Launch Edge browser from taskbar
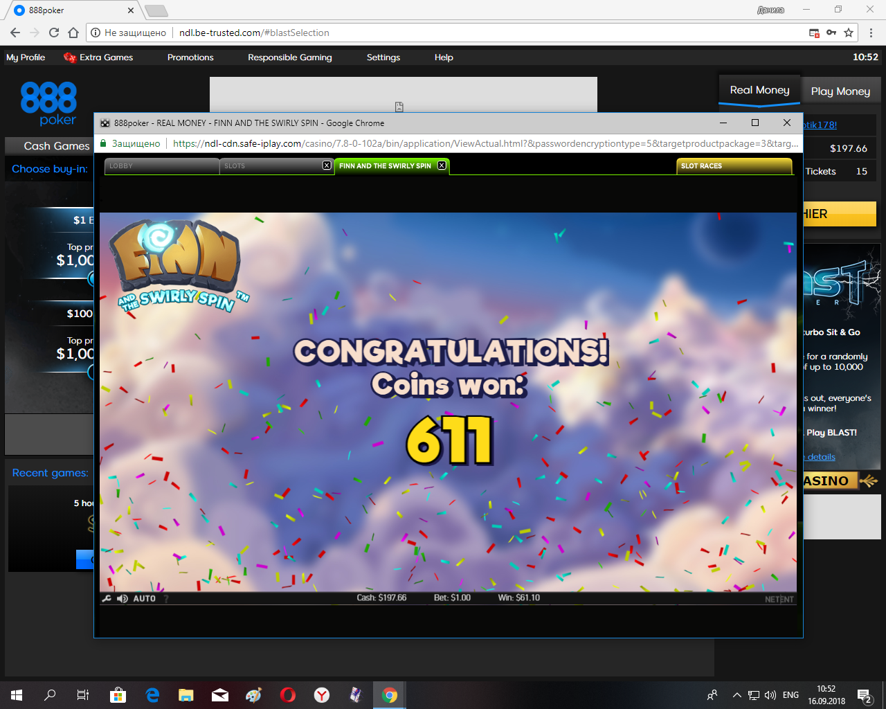The width and height of the screenshot is (886, 709). point(152,695)
